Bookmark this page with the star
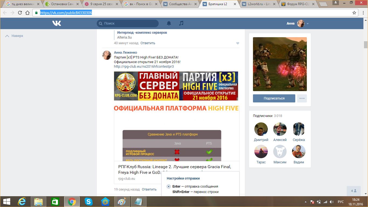 pyautogui.click(x=354, y=13)
